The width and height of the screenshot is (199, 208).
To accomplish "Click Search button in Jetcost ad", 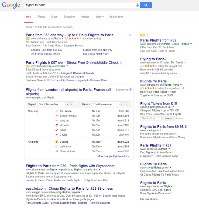I will click(x=169, y=118).
